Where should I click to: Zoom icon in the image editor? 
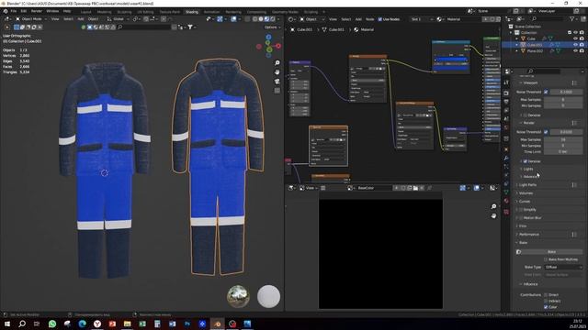(x=494, y=206)
